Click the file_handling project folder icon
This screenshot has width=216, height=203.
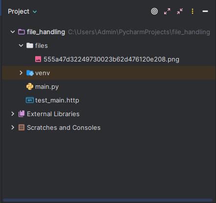coord(22,32)
